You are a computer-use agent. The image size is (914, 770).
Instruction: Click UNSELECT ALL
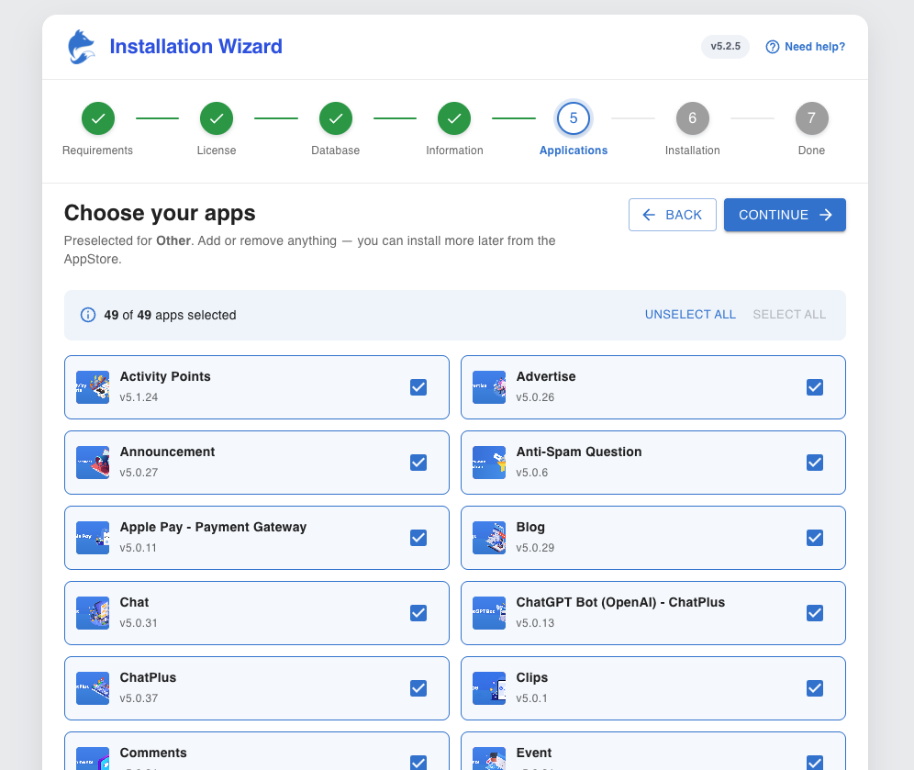[x=690, y=315]
